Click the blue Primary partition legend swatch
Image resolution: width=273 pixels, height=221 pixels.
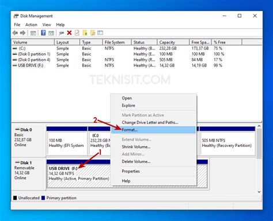click(x=43, y=198)
